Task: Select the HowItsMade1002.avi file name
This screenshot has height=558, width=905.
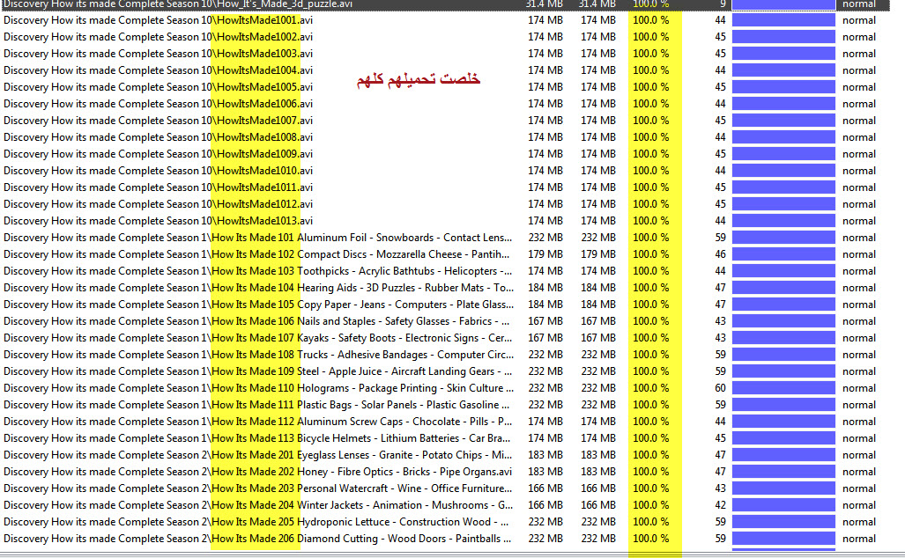Action: click(158, 37)
